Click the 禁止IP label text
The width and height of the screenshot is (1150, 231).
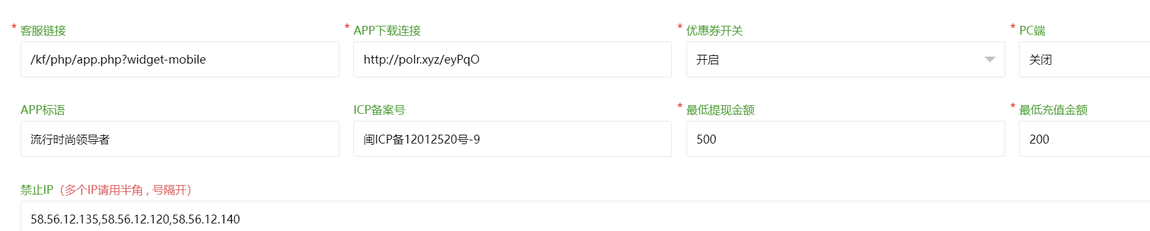tap(37, 190)
